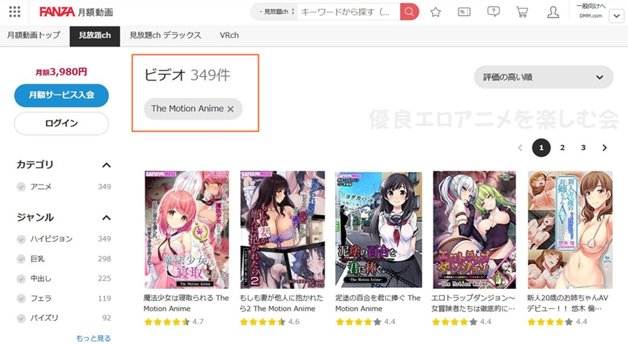This screenshot has width=628, height=344.
Task: Check the アニメ category filter
Action: point(21,187)
